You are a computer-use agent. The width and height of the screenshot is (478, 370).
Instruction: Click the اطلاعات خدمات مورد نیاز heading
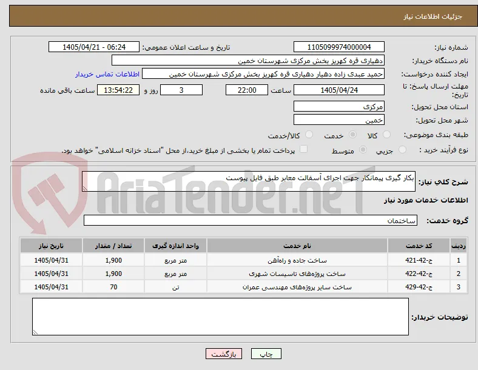(x=426, y=200)
